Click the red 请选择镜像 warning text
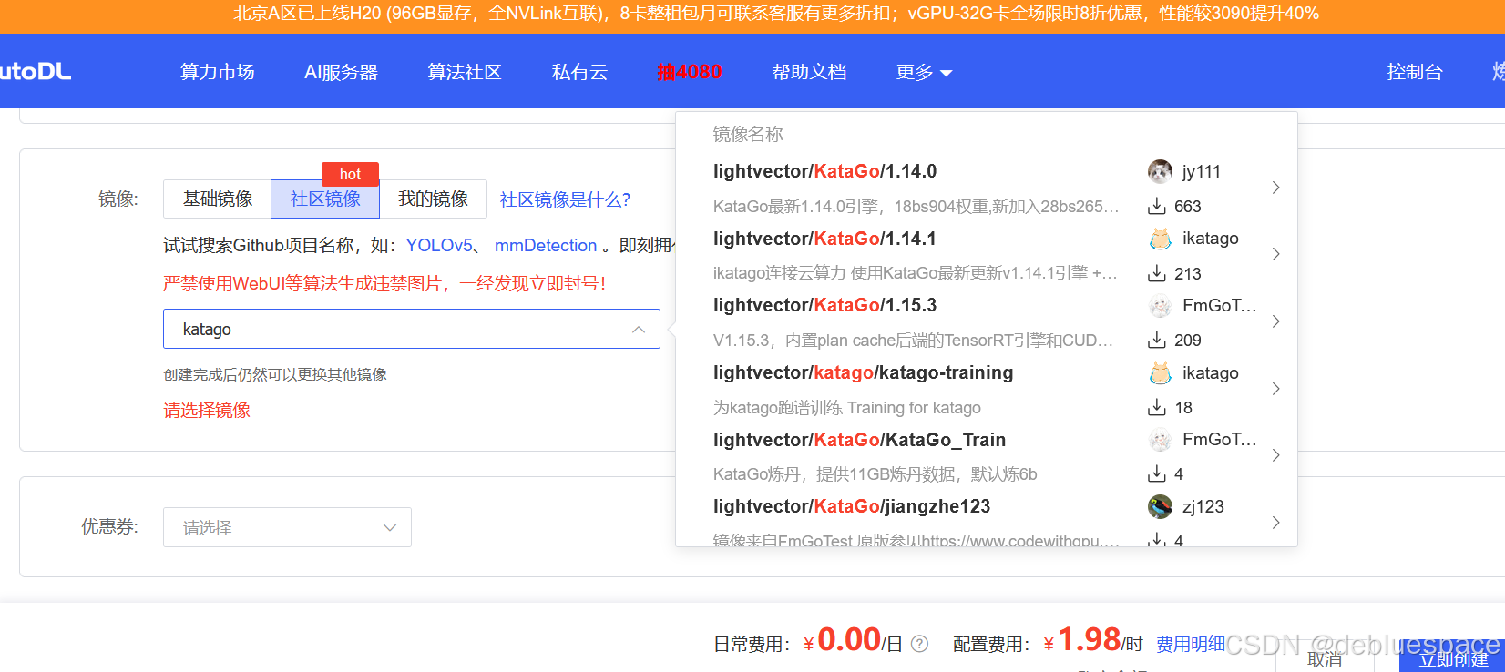 pos(207,410)
